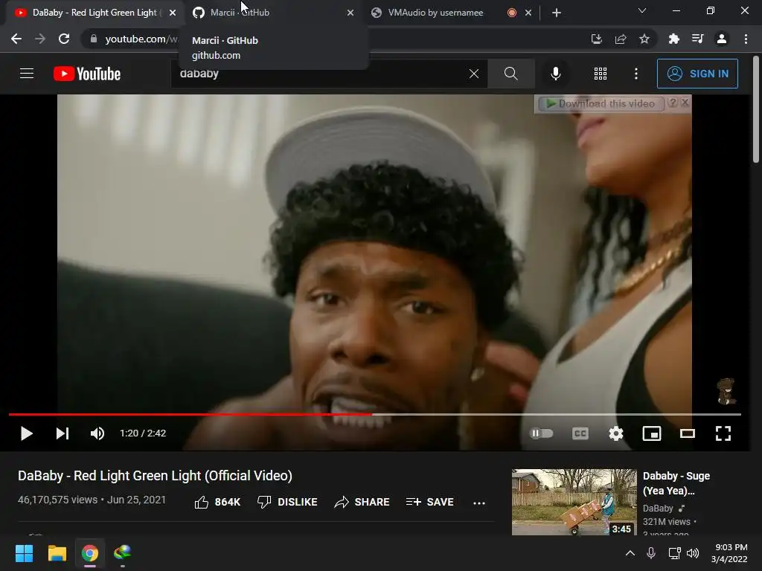Play the paused video

(x=27, y=433)
